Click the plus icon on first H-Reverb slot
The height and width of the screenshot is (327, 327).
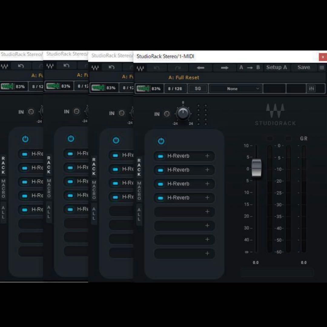(x=207, y=156)
